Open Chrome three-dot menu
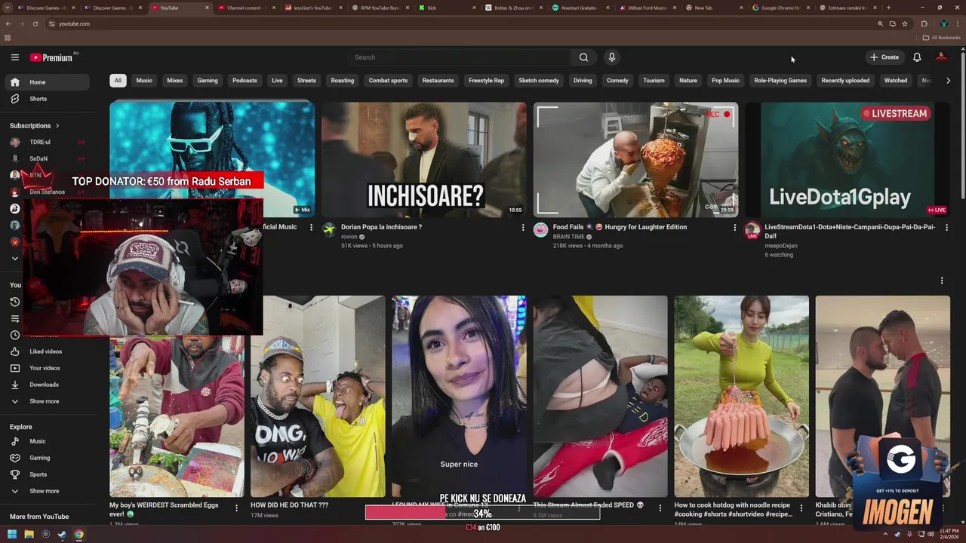This screenshot has height=543, width=966. coord(958,23)
